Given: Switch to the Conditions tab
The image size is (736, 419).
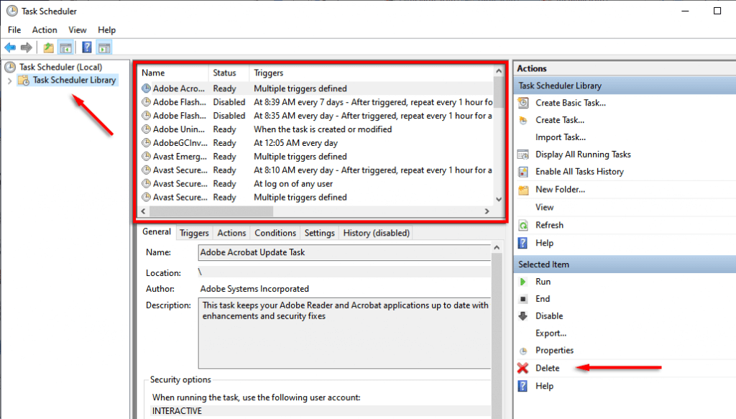Looking at the screenshot, I should (x=275, y=233).
